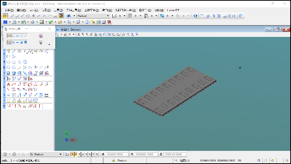Select the Individual selection method icon

click(x=9, y=36)
